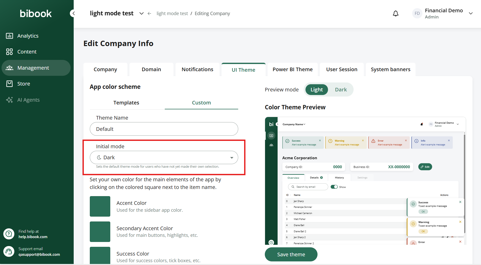Open the Content section icon

[9, 52]
